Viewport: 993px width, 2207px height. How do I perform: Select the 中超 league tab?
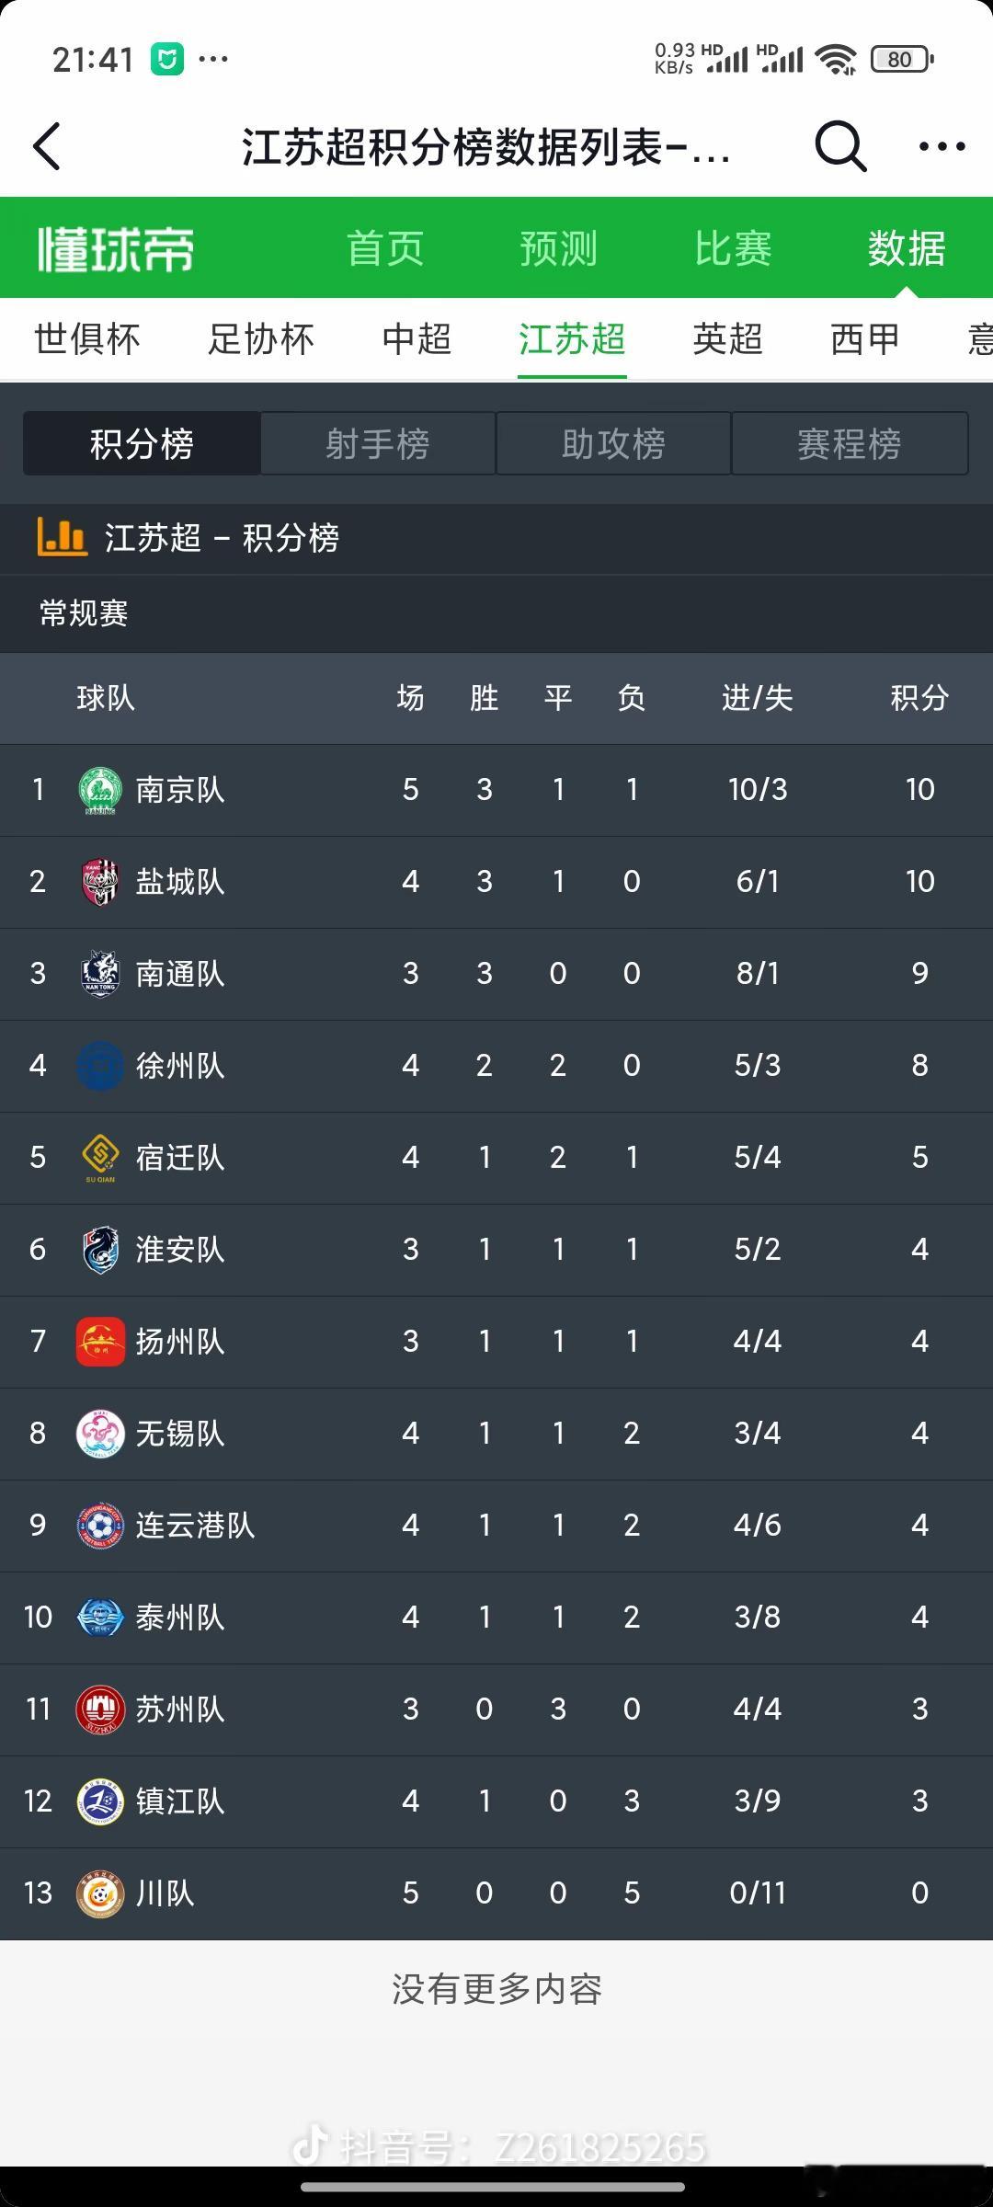click(417, 338)
